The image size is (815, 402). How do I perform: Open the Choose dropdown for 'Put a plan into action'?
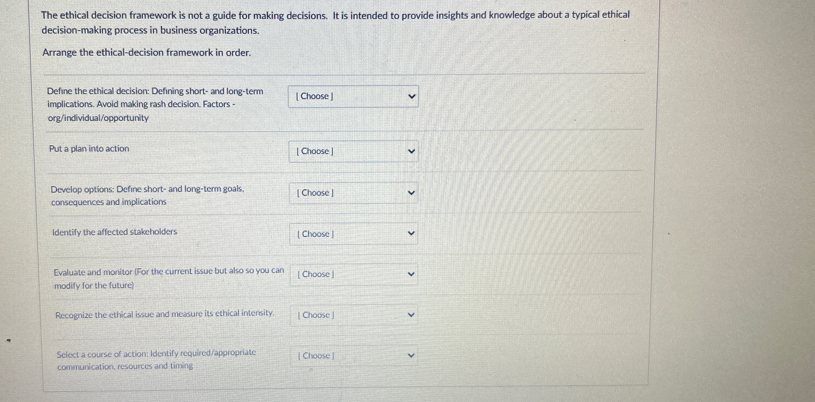point(353,152)
